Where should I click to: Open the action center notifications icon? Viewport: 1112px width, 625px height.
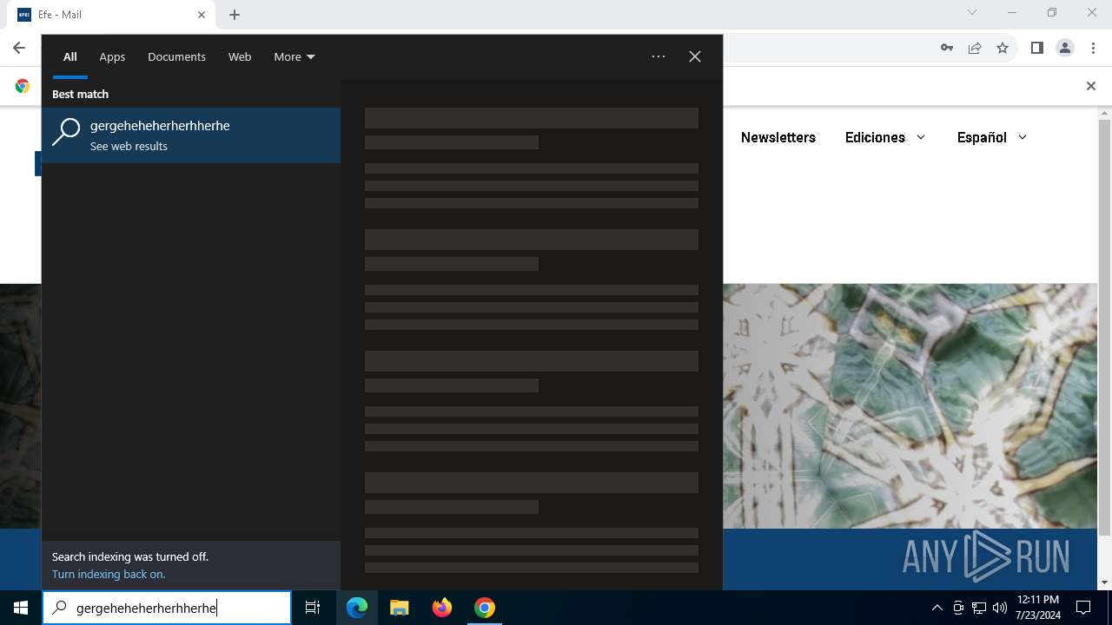point(1083,608)
